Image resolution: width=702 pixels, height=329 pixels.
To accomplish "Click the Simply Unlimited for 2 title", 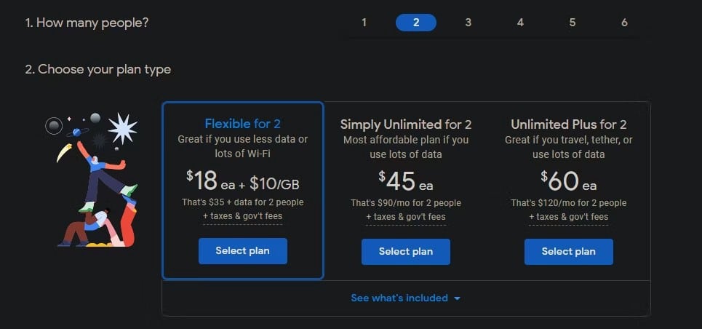I will [x=406, y=124].
